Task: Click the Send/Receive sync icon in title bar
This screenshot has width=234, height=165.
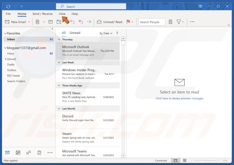Action: pos(8,6)
